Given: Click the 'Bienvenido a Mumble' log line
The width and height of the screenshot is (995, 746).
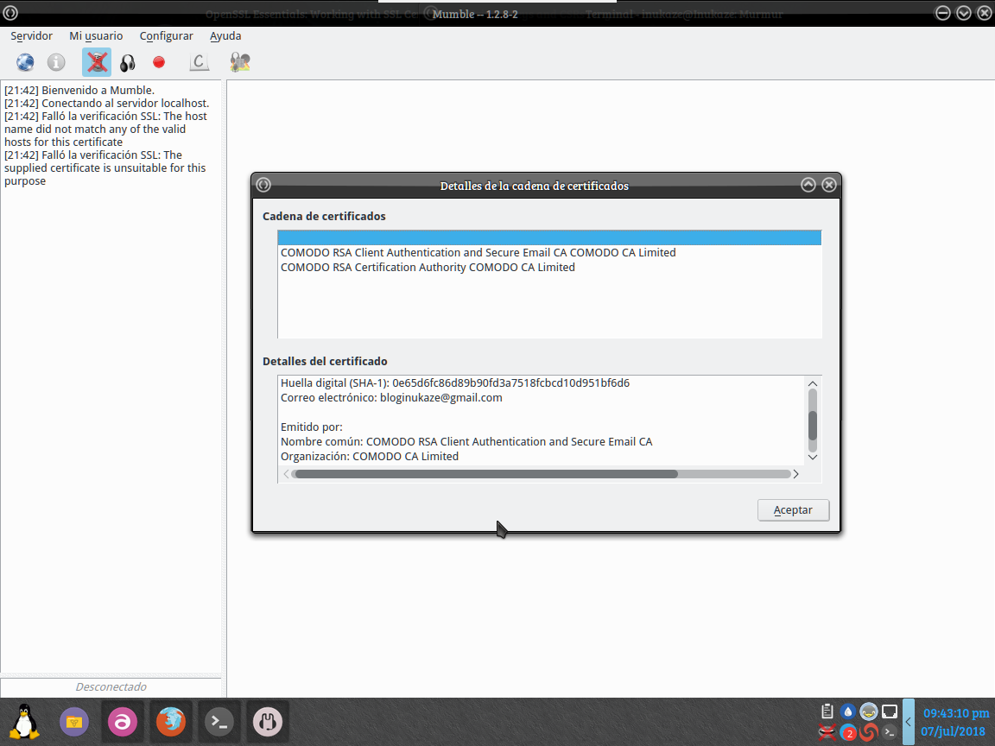Looking at the screenshot, I should coord(79,90).
